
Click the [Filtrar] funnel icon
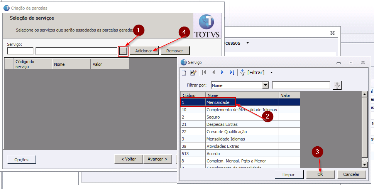tap(243, 72)
